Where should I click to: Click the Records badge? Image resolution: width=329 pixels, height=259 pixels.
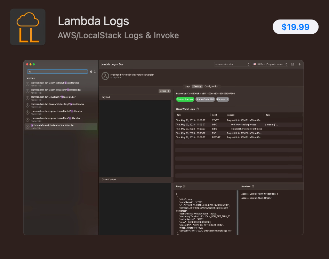point(223,99)
